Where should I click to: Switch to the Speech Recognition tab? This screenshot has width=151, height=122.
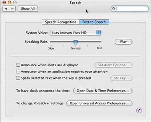coord(60,22)
